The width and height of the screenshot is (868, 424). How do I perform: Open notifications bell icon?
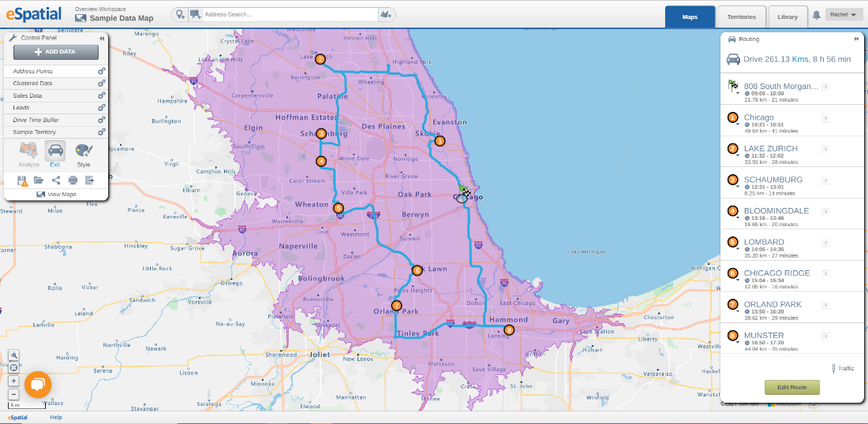(816, 16)
